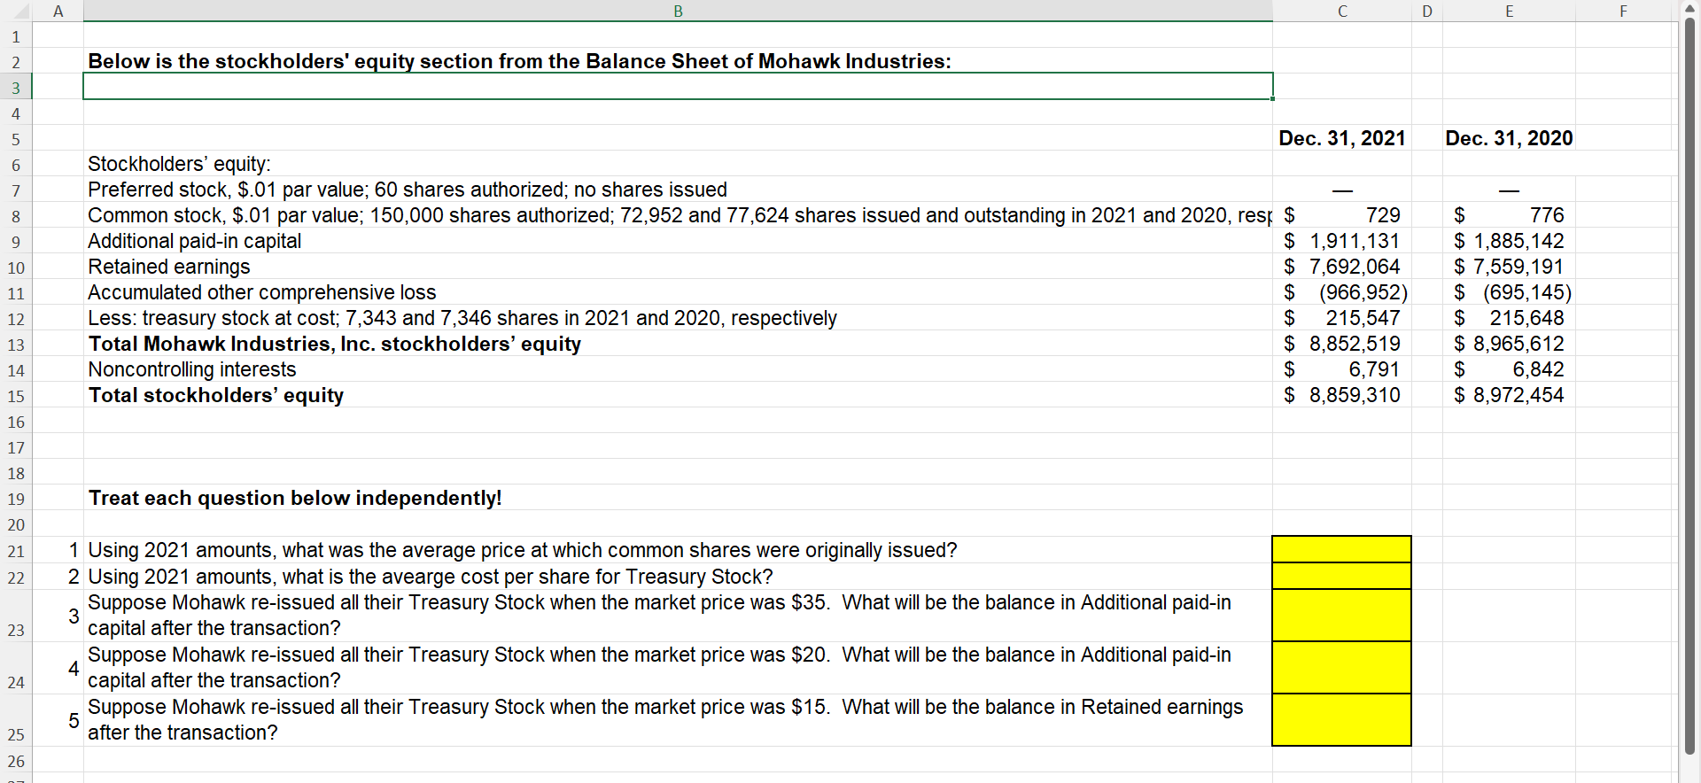Viewport: 1701px width, 783px height.
Task: Click the 2020 retained earnings 7,559,191
Action: 1518,267
